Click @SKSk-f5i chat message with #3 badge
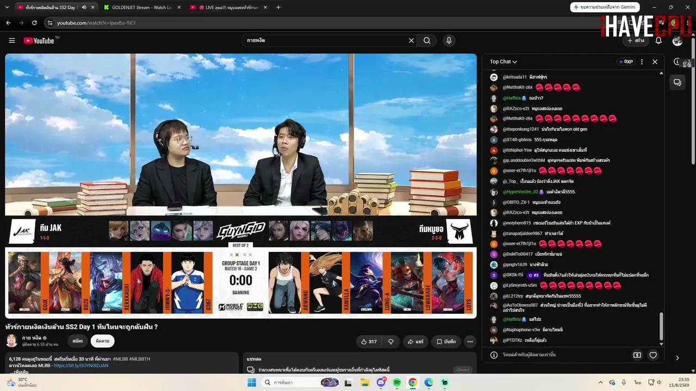The height and width of the screenshot is (391, 696). [x=569, y=275]
